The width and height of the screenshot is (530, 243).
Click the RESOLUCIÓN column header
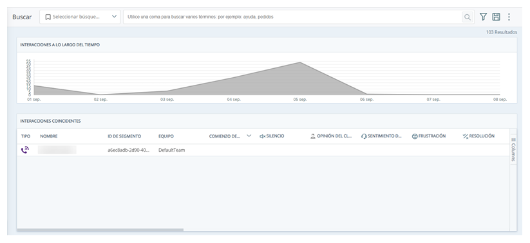point(478,136)
